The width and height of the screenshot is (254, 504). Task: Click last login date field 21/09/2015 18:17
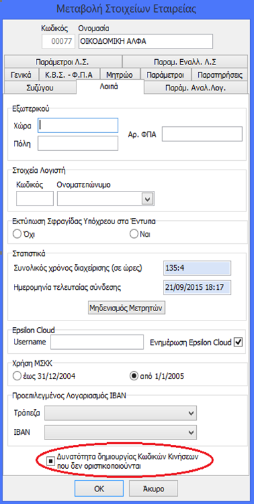coord(197,287)
